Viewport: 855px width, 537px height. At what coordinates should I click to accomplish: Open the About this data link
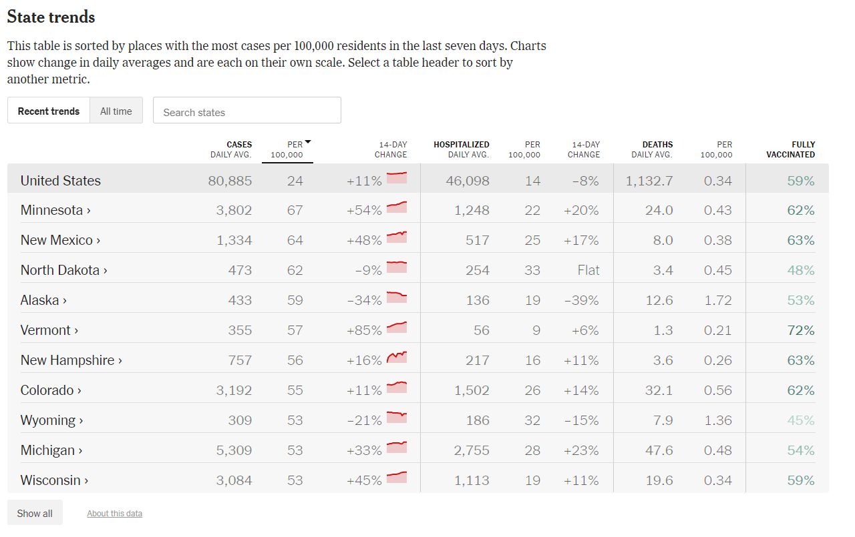click(x=114, y=514)
